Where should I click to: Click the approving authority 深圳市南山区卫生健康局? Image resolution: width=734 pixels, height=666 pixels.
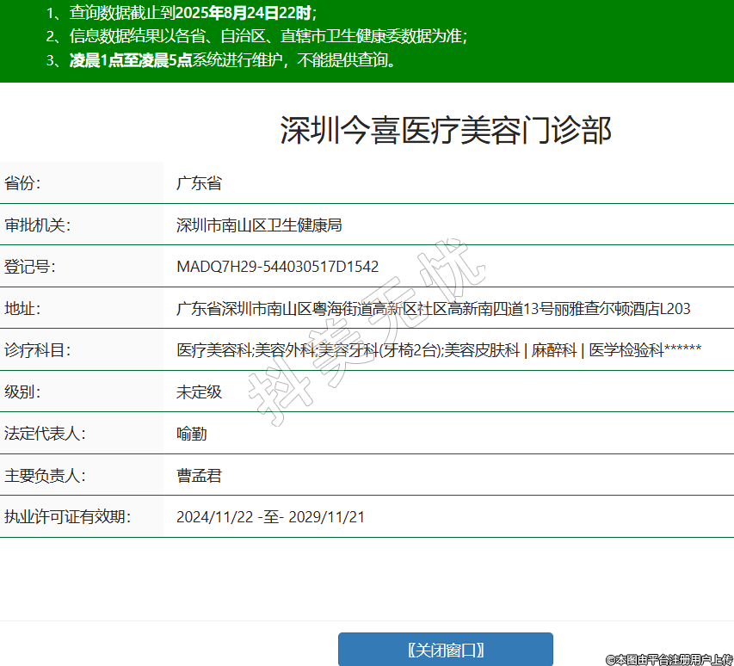(x=259, y=225)
